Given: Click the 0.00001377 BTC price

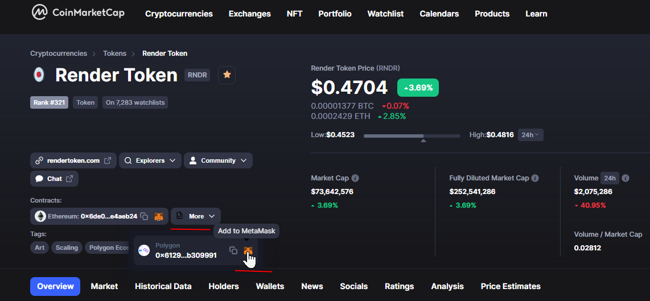Looking at the screenshot, I should pos(342,106).
